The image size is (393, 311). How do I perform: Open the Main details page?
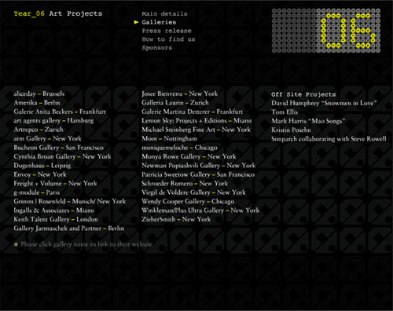[164, 13]
